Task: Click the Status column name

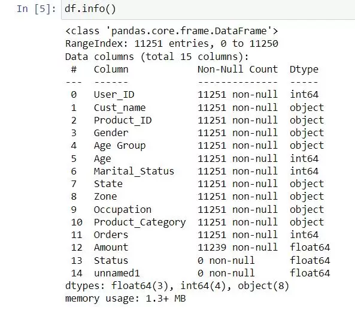Action: (x=111, y=260)
